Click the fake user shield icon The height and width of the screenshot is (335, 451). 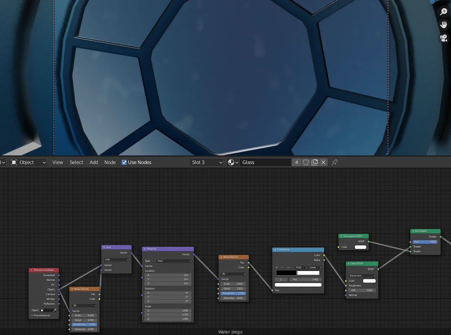tap(306, 162)
